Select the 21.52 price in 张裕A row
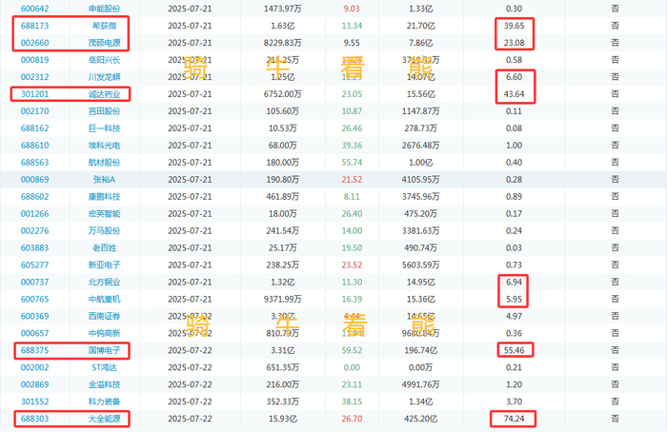 (x=352, y=180)
